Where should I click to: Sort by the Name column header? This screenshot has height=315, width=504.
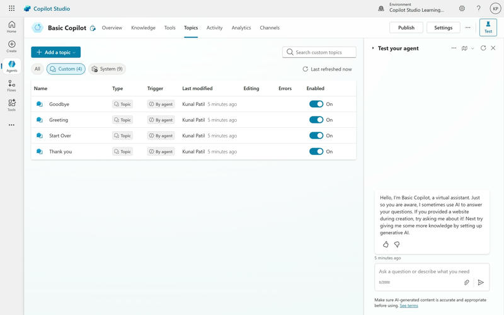pyautogui.click(x=40, y=88)
